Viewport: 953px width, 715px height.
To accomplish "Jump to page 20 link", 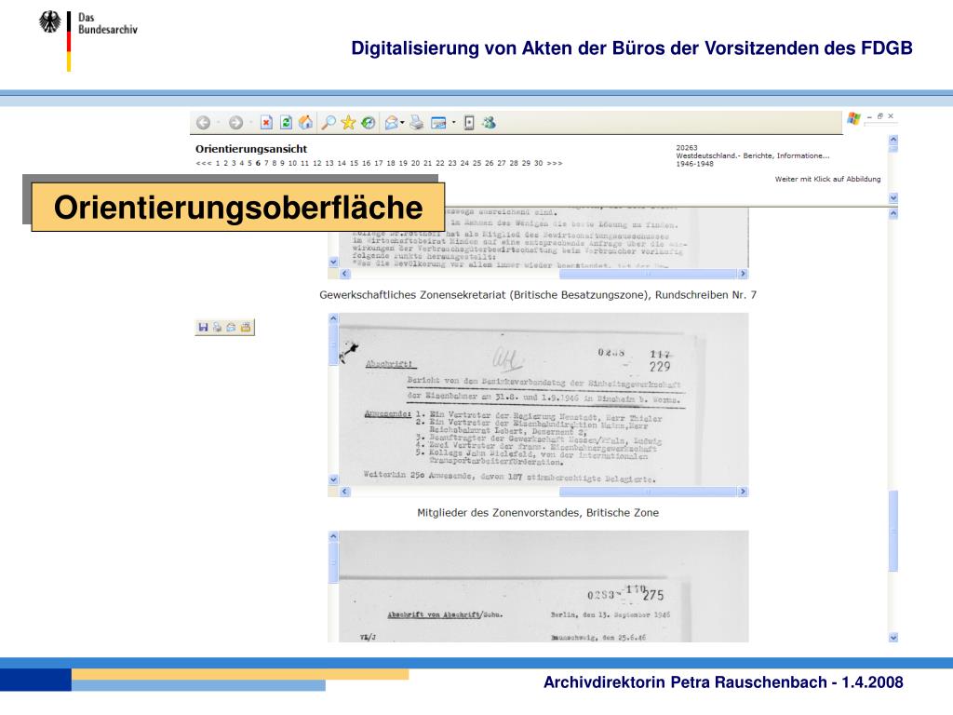I will point(415,164).
